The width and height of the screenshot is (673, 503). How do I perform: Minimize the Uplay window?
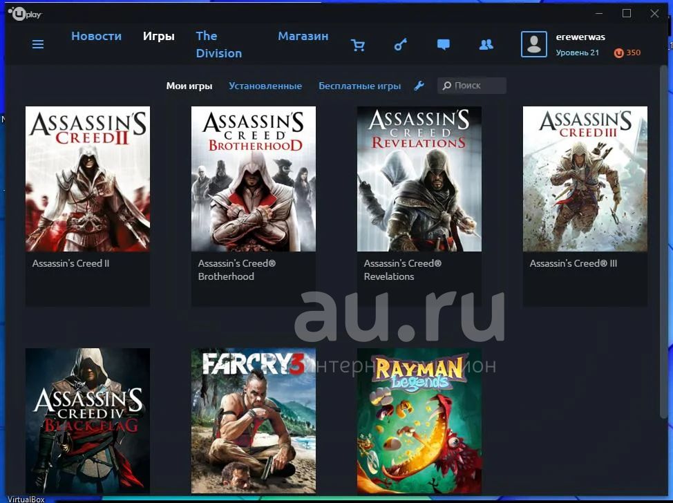[x=599, y=13]
